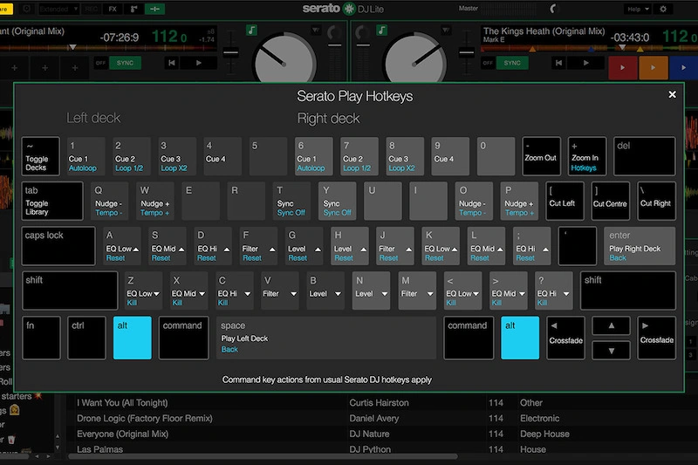Click the T Sync key for left deck
The image size is (698, 465).
pos(291,201)
